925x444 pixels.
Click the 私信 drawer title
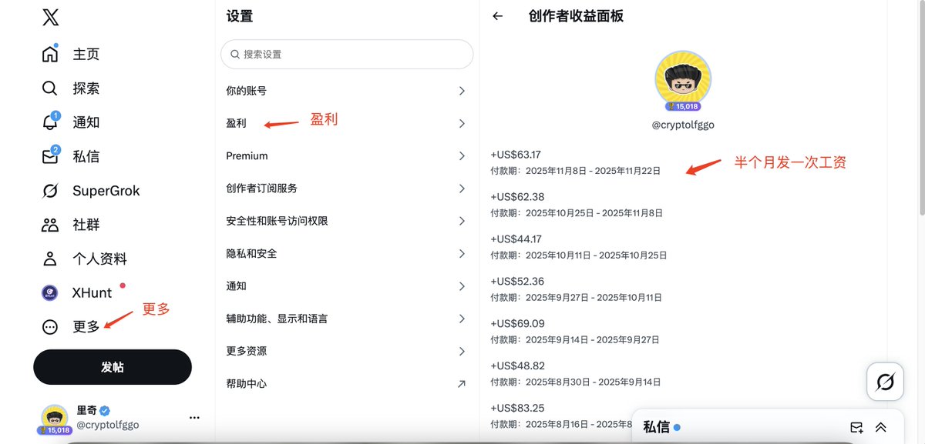657,427
